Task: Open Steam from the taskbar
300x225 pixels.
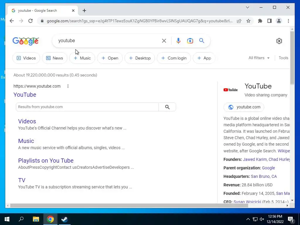Action: (64, 219)
